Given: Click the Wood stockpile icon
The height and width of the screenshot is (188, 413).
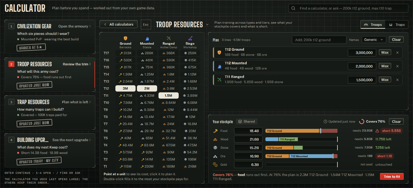Looking at the screenshot, I should click(x=215, y=139).
